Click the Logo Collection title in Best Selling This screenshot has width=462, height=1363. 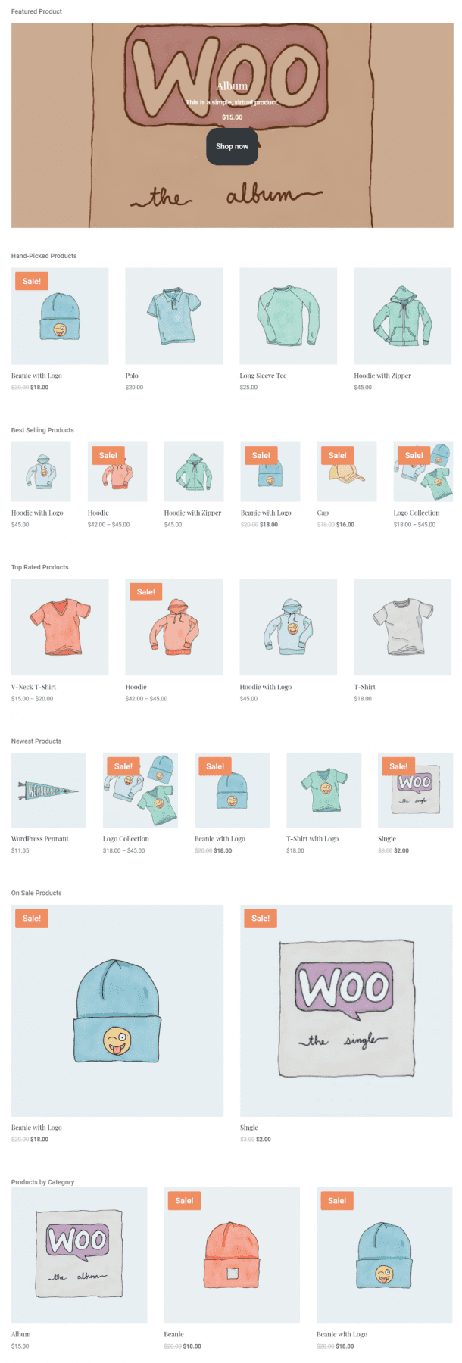(x=417, y=513)
